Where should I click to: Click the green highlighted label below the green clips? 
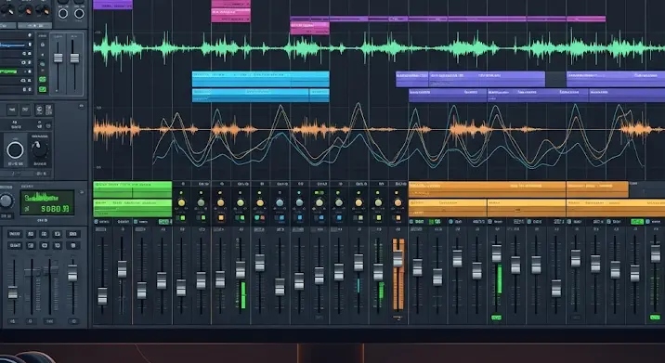164,222
